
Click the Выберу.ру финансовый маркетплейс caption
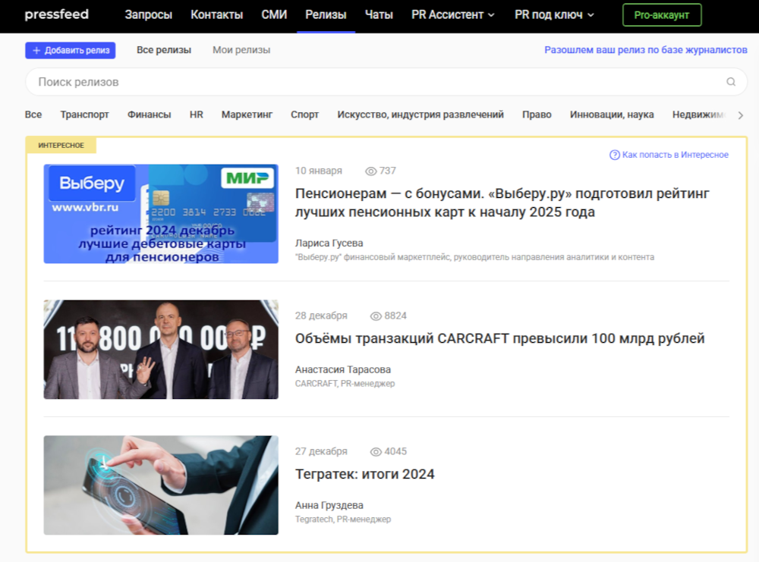pos(474,257)
